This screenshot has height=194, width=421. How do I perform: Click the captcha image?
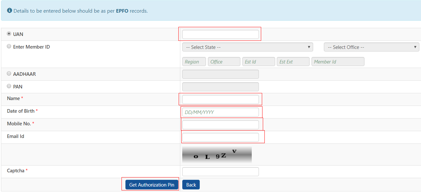217,154
